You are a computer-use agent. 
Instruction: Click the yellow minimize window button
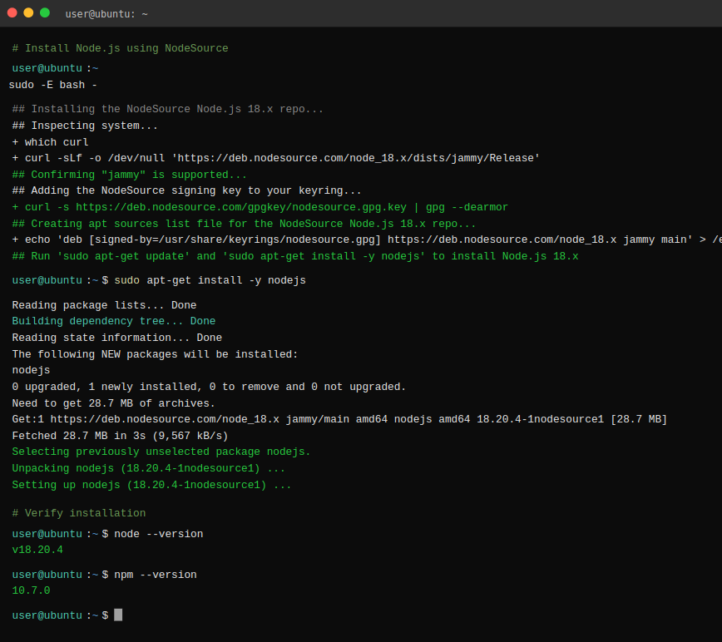click(28, 12)
